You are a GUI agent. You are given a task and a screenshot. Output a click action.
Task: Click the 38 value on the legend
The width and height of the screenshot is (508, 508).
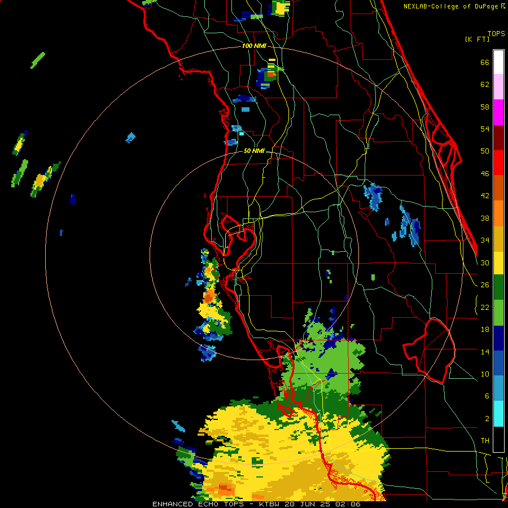485,218
